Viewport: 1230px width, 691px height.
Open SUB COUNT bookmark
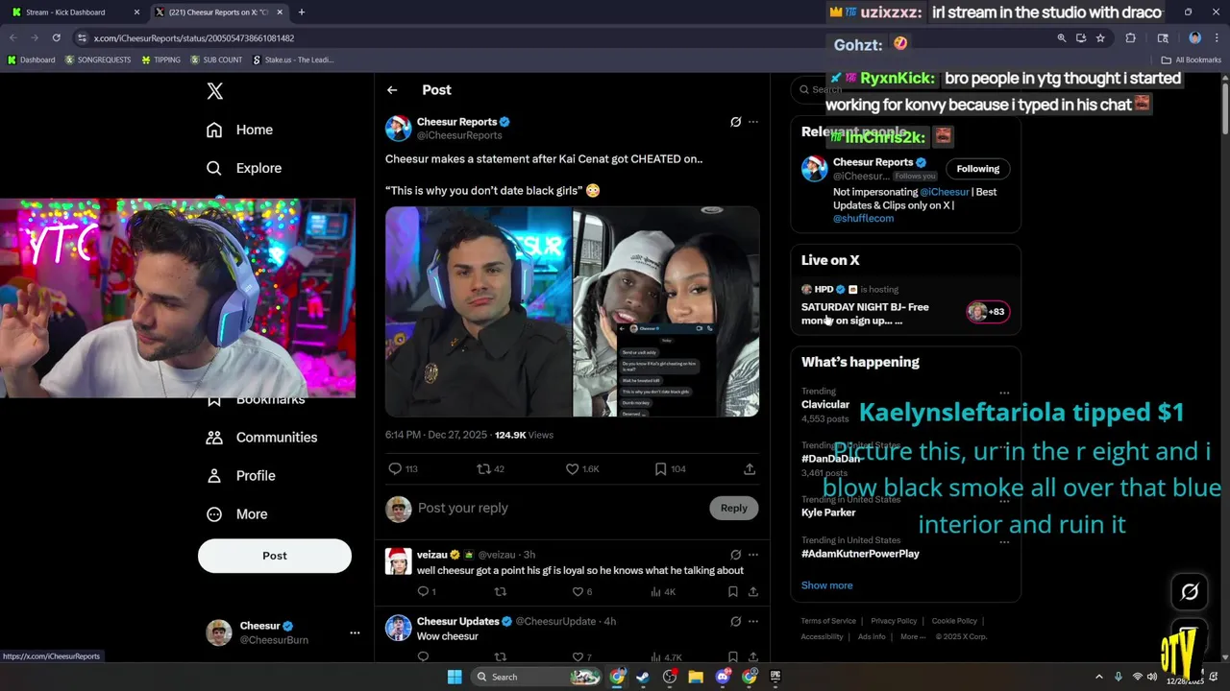[x=216, y=60]
